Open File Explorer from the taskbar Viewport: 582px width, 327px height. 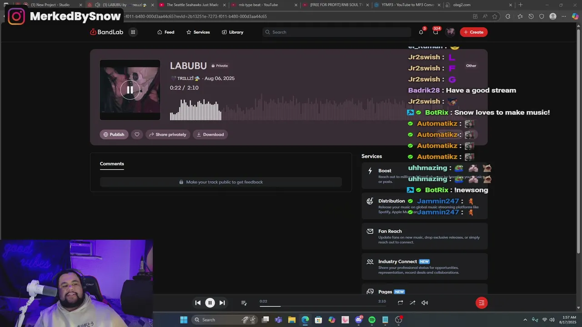click(x=291, y=320)
